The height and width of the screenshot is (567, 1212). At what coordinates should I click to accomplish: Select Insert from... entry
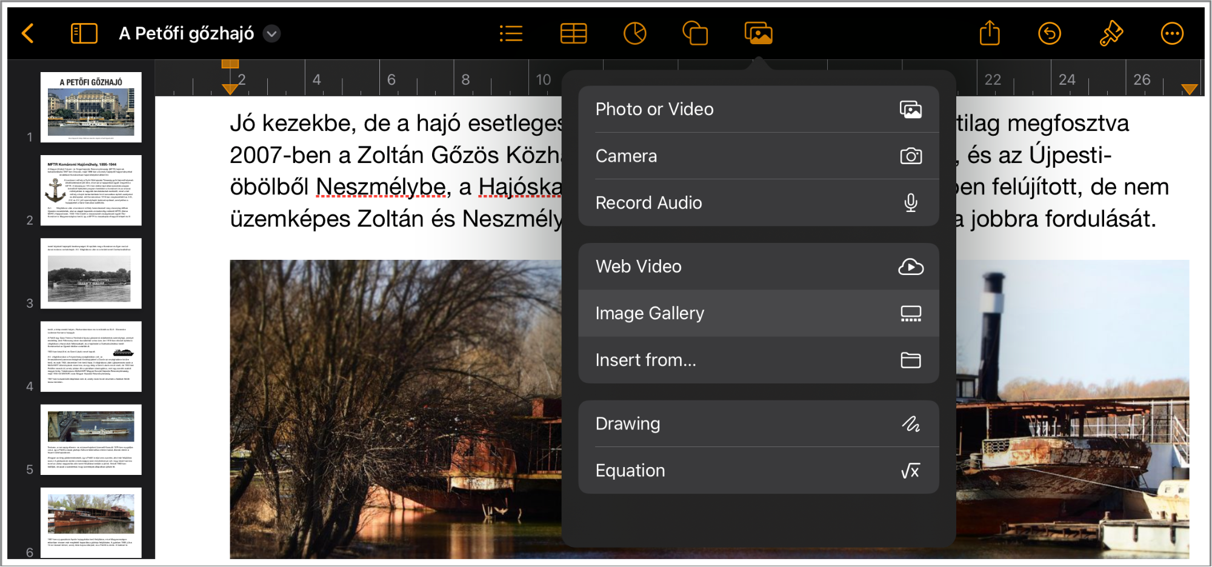pyautogui.click(x=759, y=360)
